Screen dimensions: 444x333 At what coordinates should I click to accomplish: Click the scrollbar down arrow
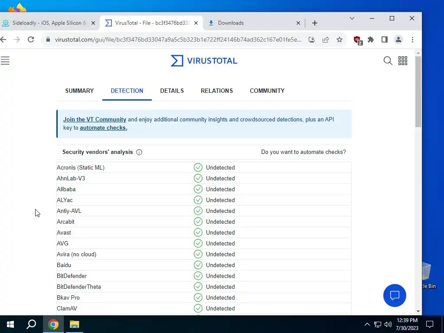coord(418,311)
